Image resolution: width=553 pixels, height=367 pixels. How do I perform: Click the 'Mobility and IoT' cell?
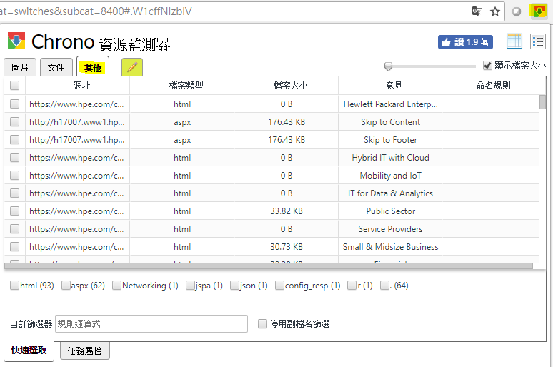tap(390, 176)
